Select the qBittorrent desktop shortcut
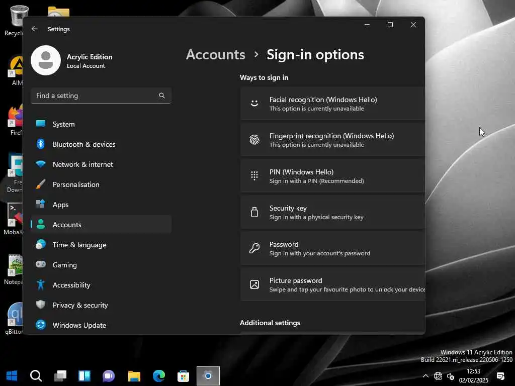 coord(14,318)
